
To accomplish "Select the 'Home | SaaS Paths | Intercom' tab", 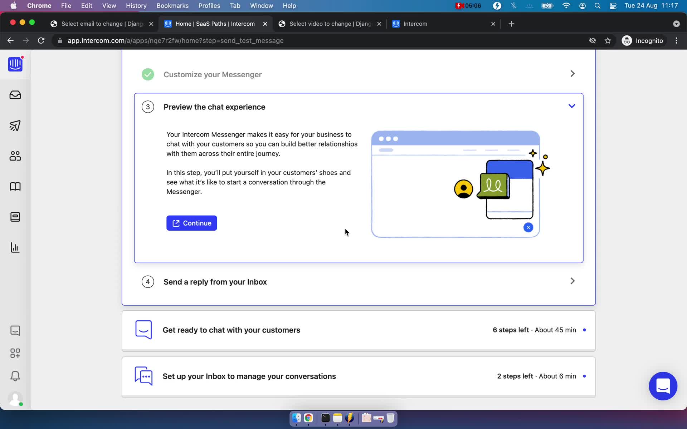I will [216, 24].
